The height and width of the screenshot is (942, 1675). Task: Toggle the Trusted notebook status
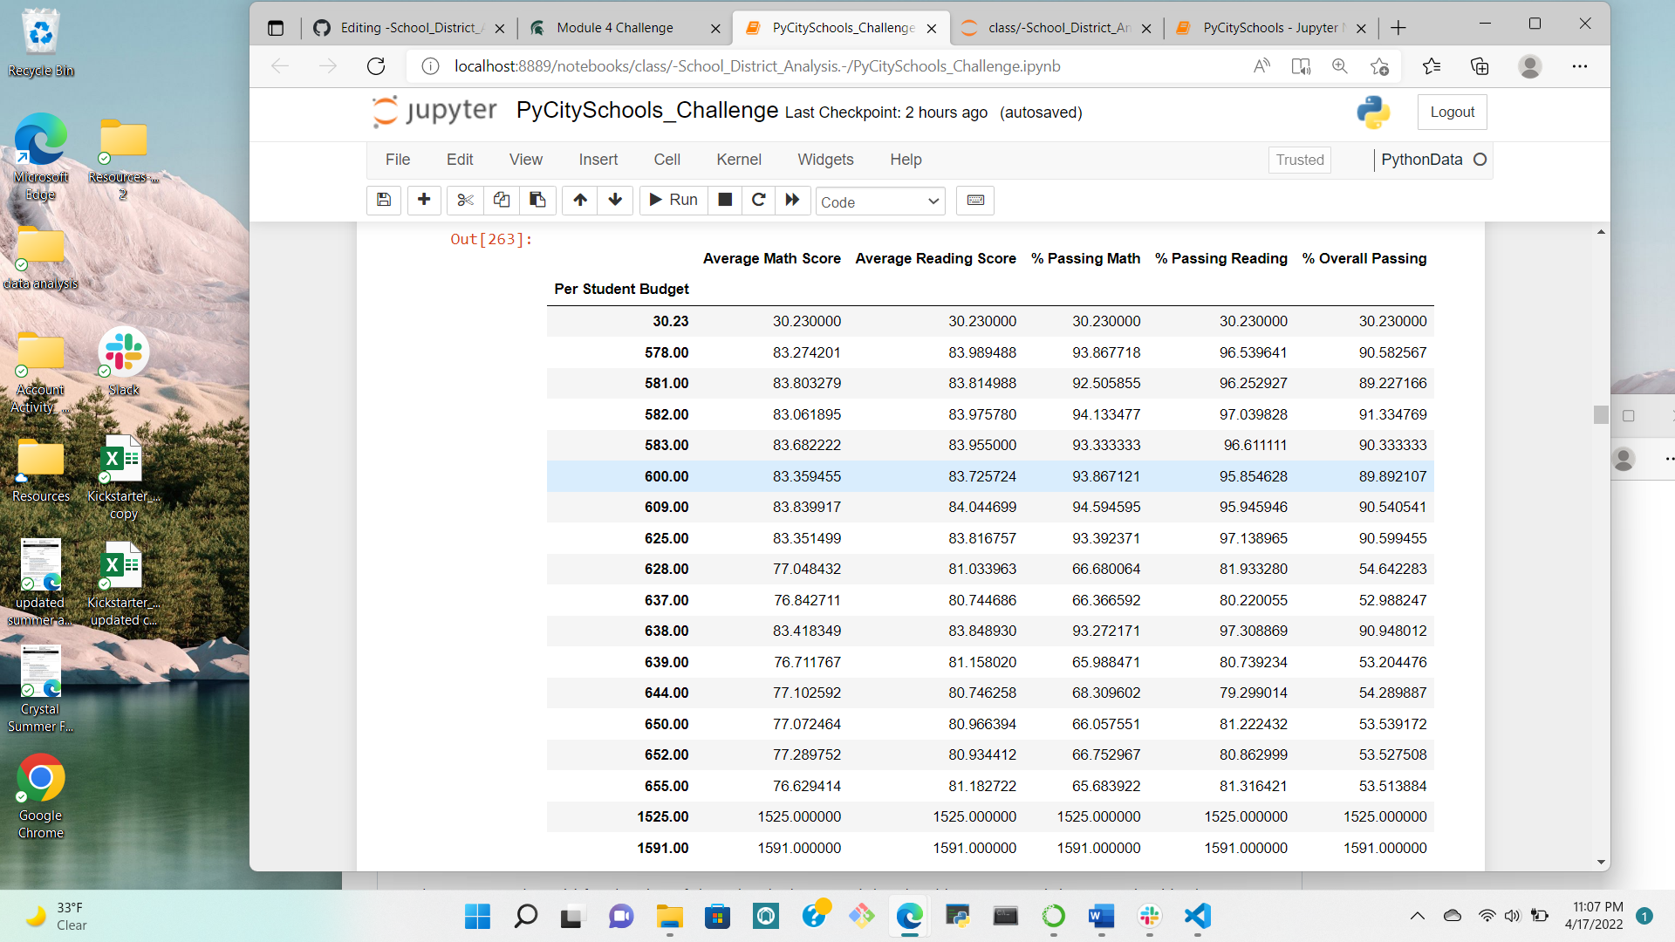1299,160
